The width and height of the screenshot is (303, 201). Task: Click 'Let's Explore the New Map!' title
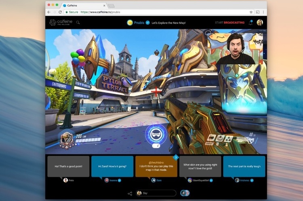168,23
